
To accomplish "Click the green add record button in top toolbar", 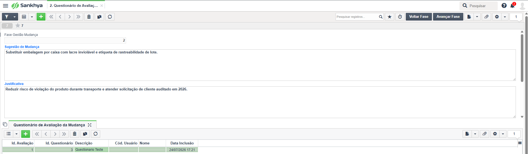I will pyautogui.click(x=41, y=17).
